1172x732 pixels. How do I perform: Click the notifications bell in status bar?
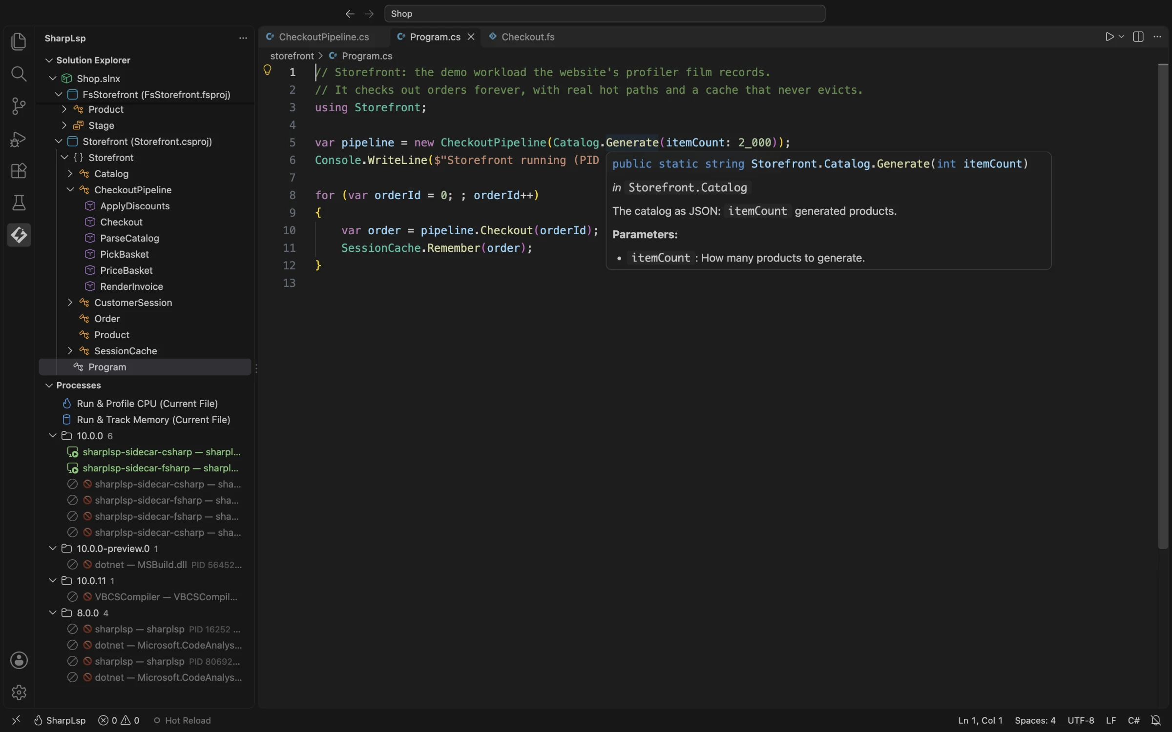point(1156,720)
